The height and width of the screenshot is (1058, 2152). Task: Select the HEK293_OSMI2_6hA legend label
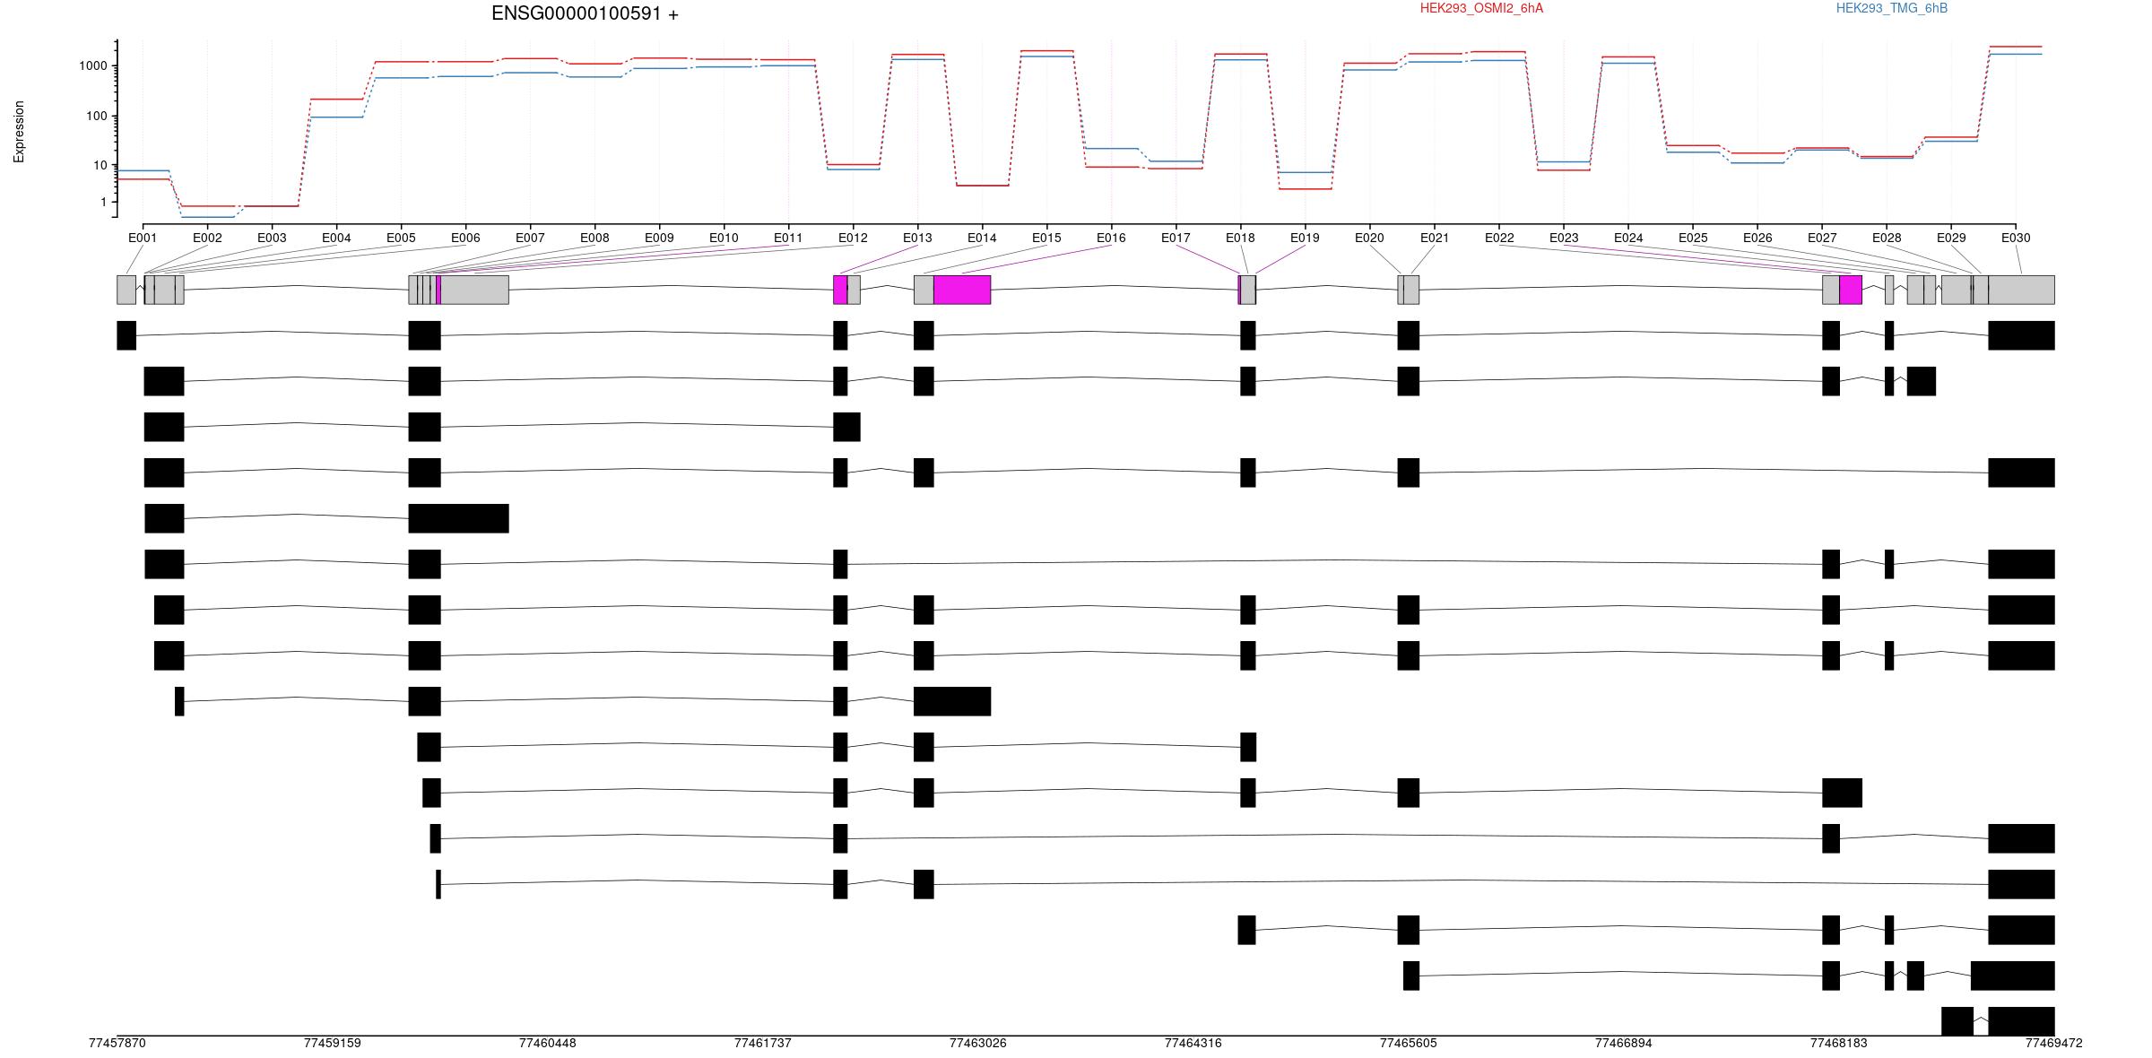point(1481,8)
